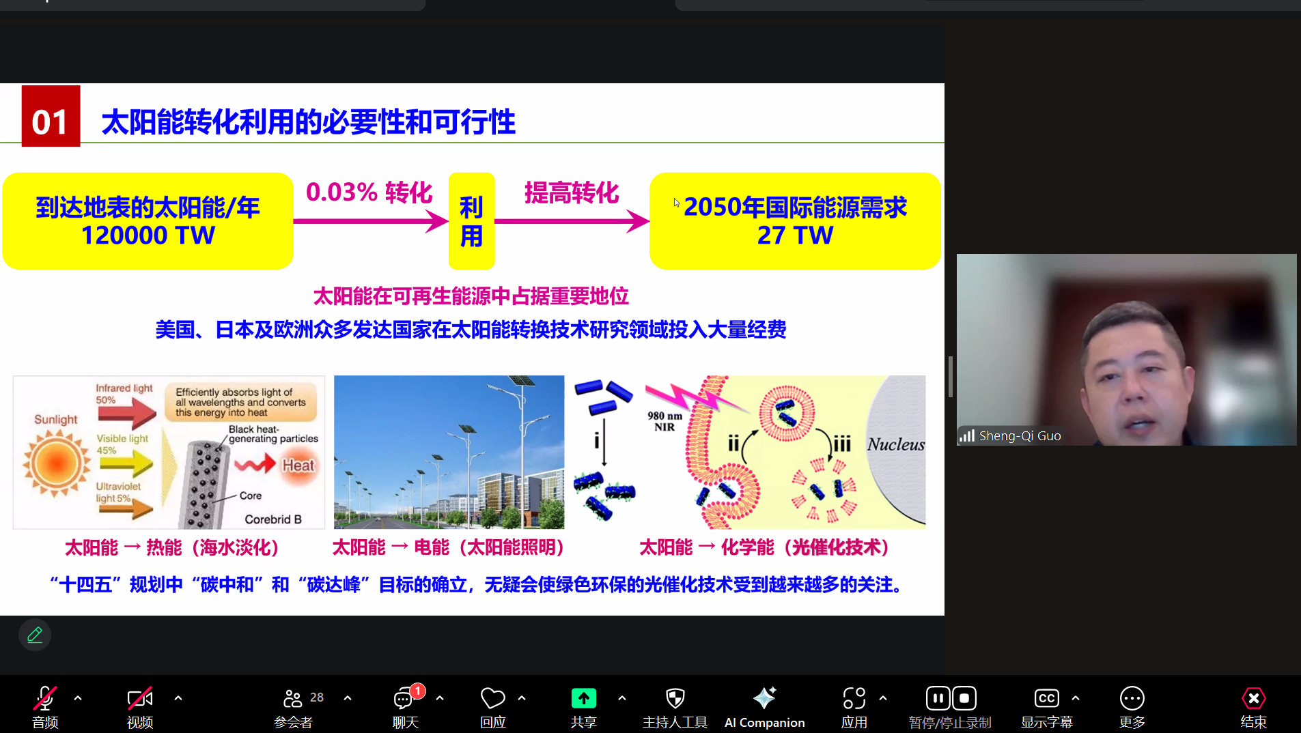Image resolution: width=1301 pixels, height=733 pixels.
Task: Open the participants (参会者) list
Action: tap(292, 698)
